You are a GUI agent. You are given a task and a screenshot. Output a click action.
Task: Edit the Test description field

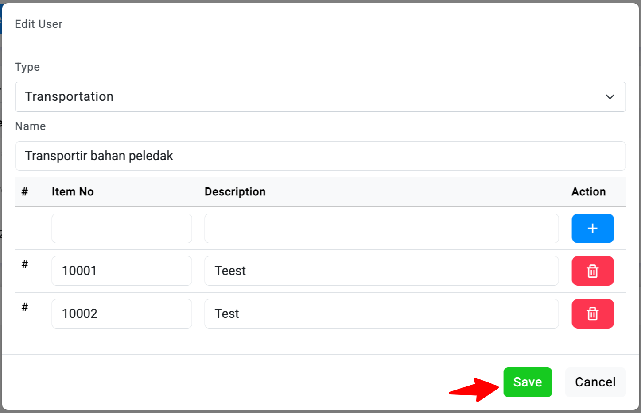pyautogui.click(x=381, y=314)
